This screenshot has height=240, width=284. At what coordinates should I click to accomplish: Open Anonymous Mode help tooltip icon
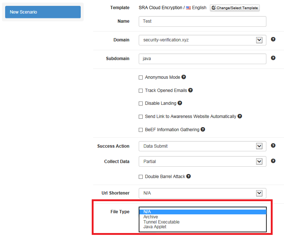point(184,77)
